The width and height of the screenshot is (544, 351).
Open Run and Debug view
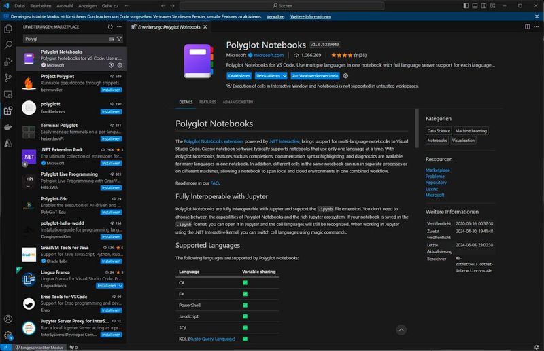coord(8,61)
